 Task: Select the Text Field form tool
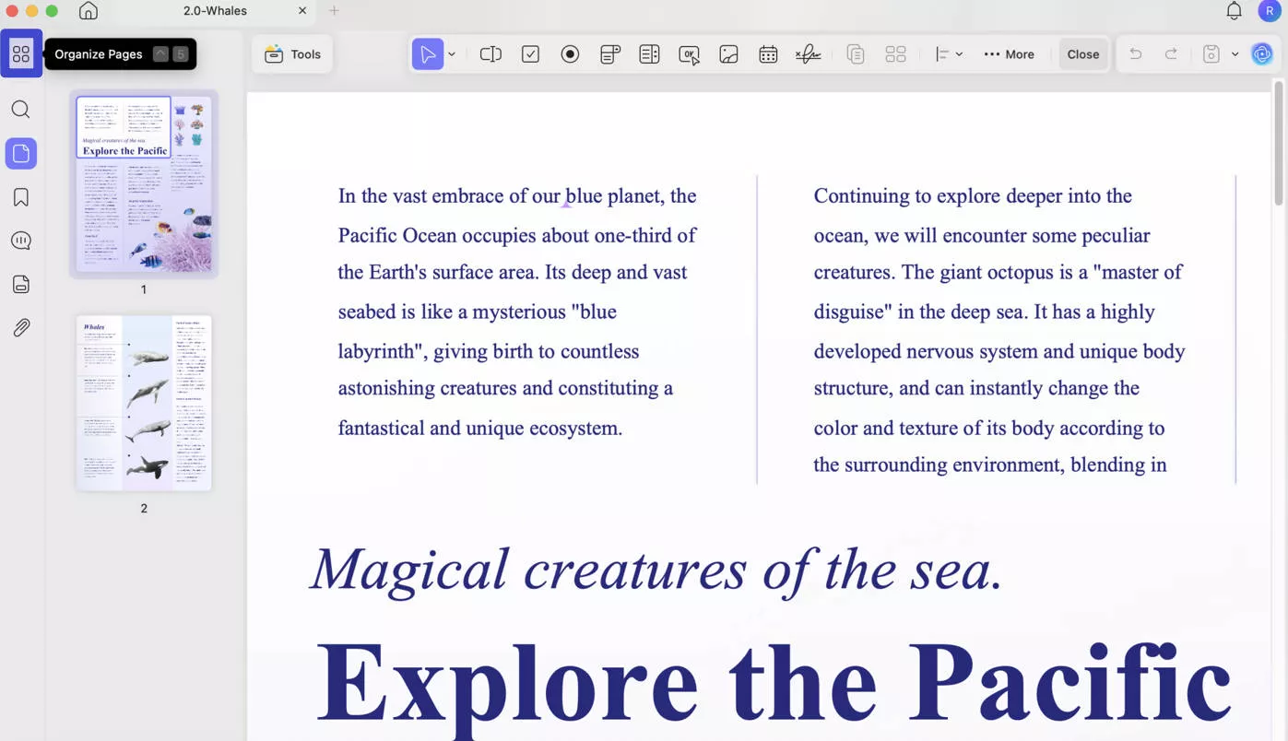click(x=490, y=53)
